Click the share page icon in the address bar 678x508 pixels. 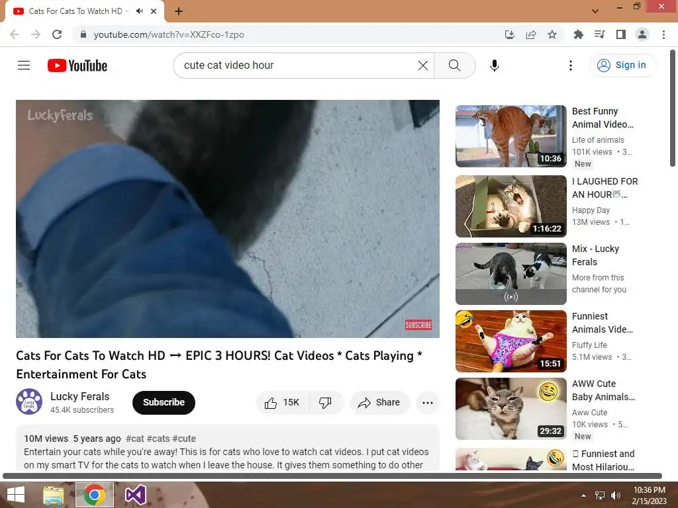pos(531,34)
